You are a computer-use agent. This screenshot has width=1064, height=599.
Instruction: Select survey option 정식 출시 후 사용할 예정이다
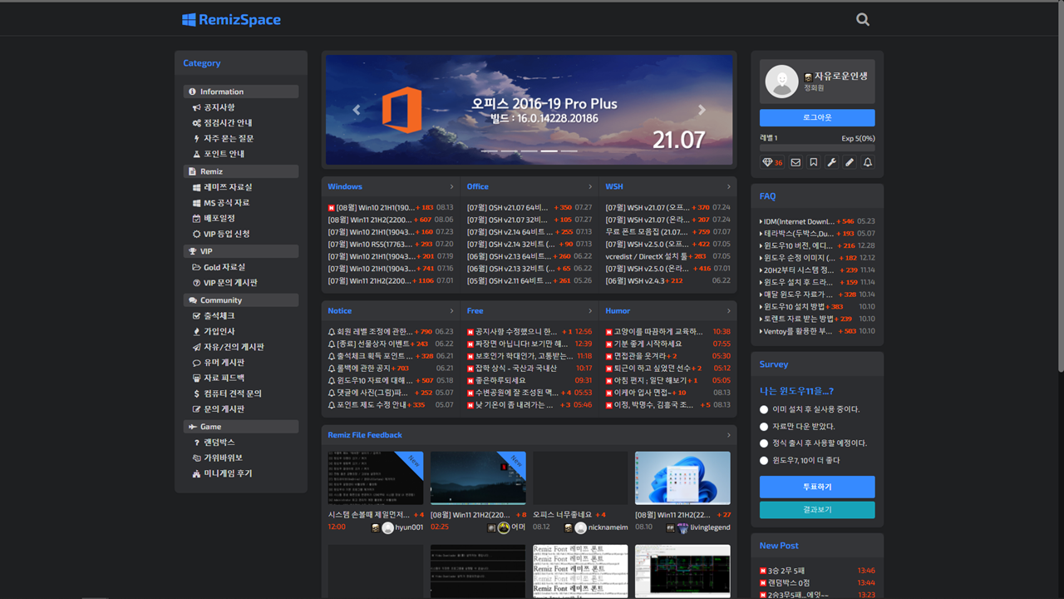pyautogui.click(x=764, y=443)
